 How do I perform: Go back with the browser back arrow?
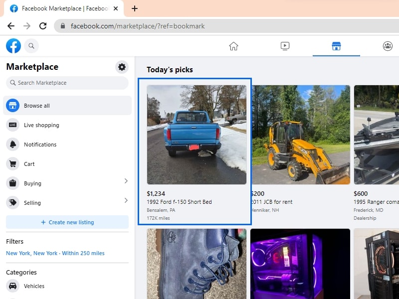coord(11,26)
